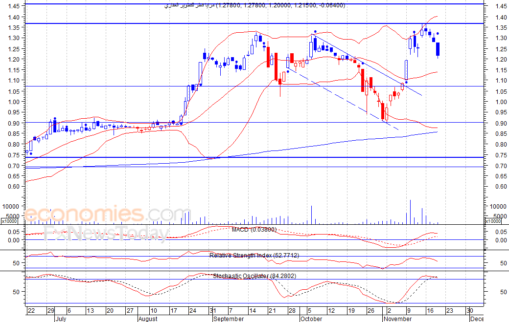Click the July month label
Screen dimensions: 509x322
61,319
